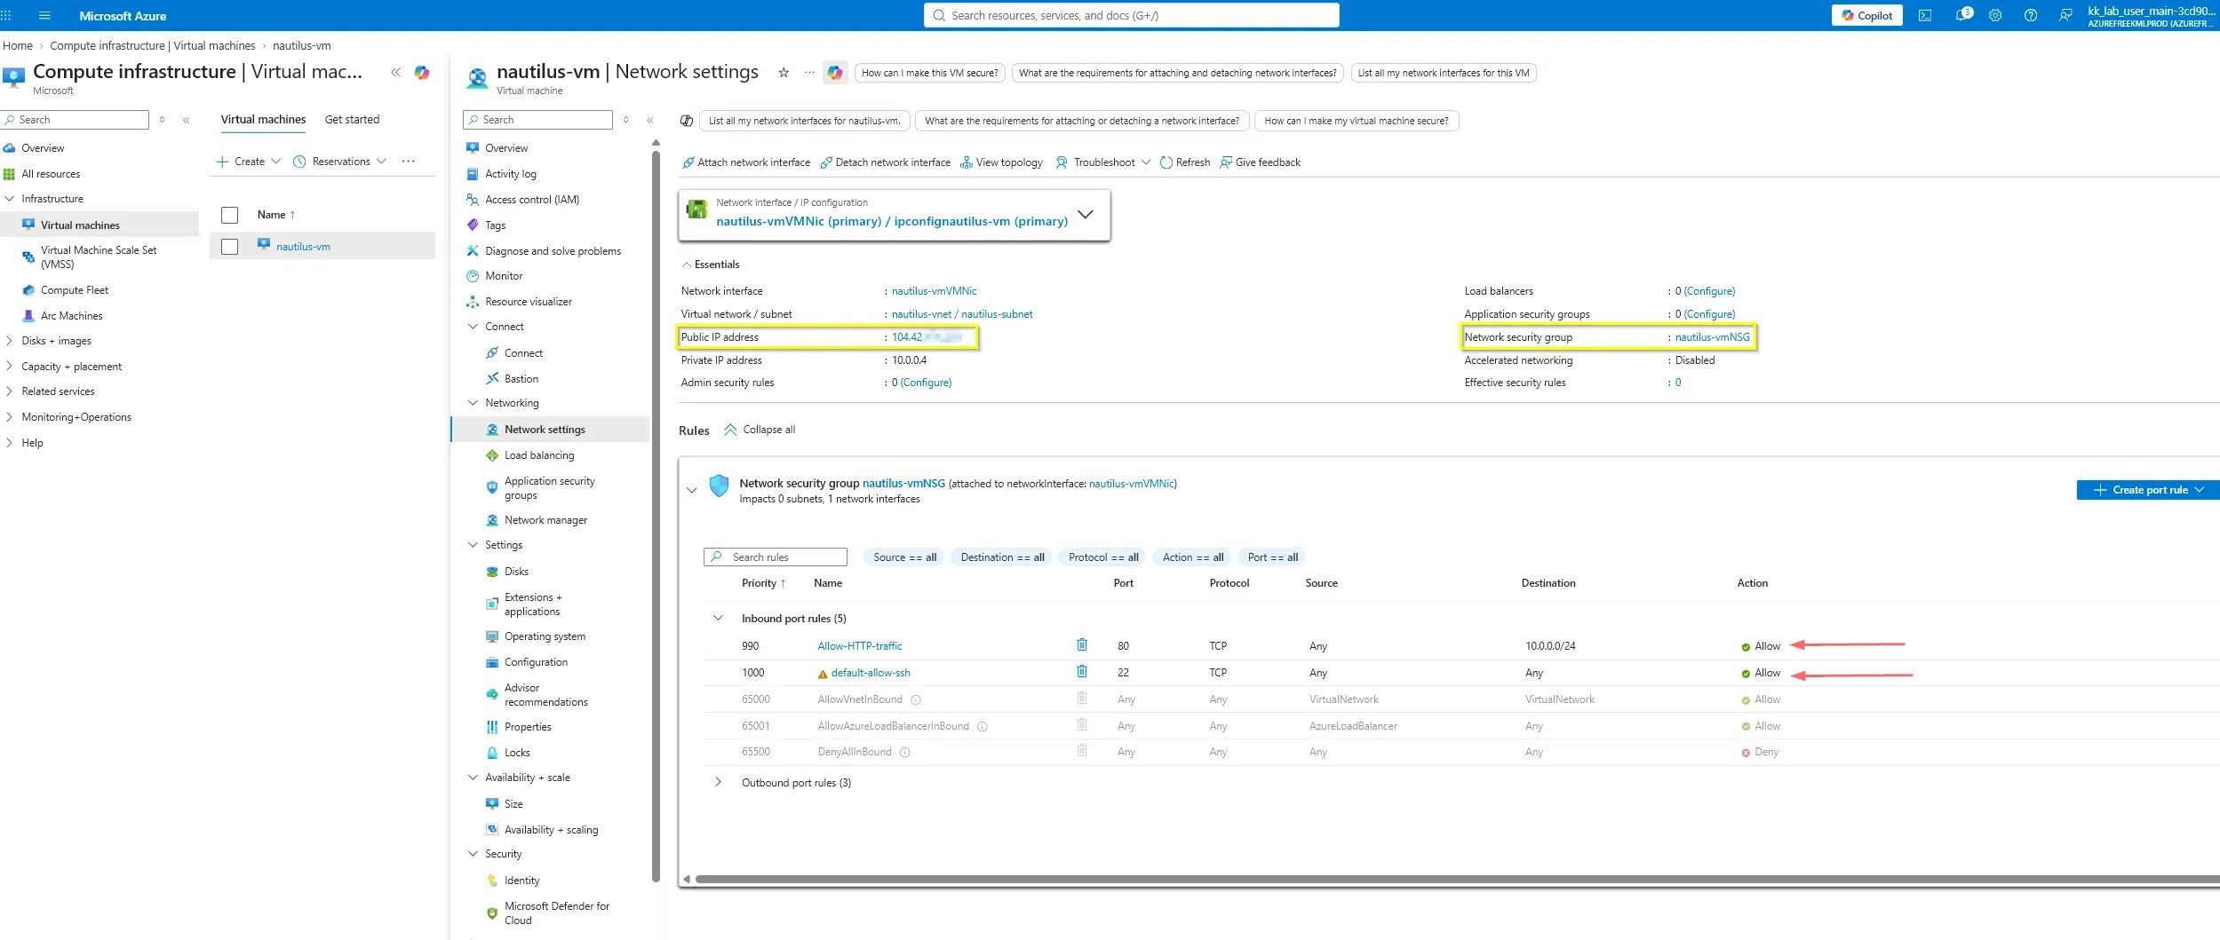Open the nautilus-vmVMNic network interface link
The height and width of the screenshot is (940, 2220).
pyautogui.click(x=934, y=291)
